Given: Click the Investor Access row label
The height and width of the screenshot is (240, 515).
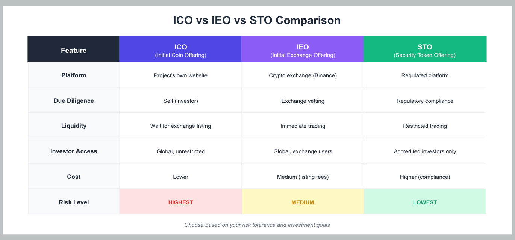Looking at the screenshot, I should (x=74, y=151).
